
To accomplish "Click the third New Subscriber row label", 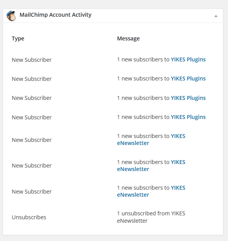I will coord(32,98).
